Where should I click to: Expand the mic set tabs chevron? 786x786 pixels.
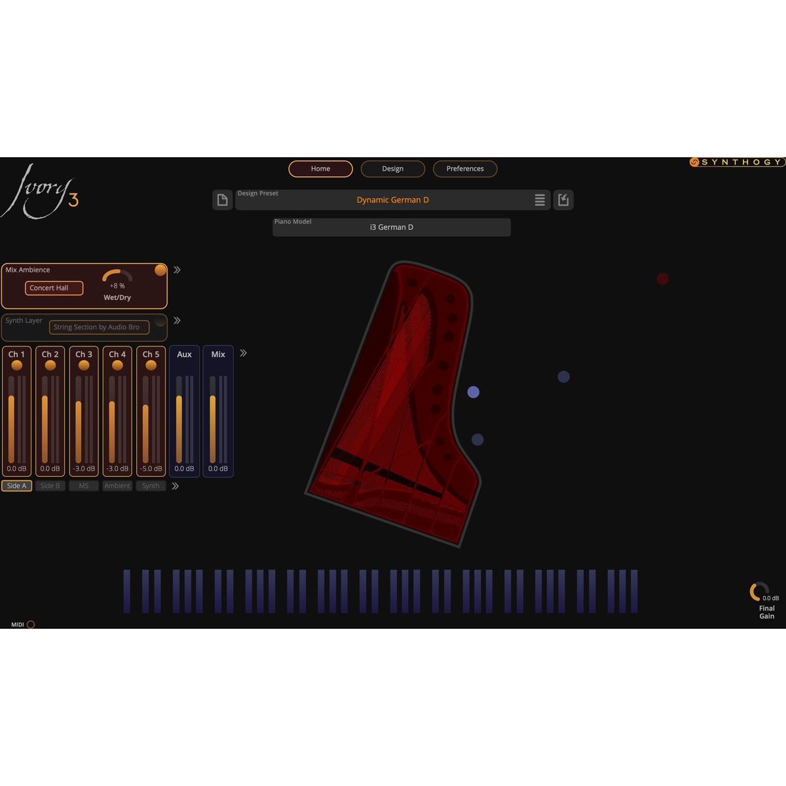[x=175, y=486]
